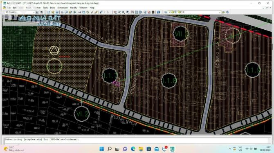Click the Workspace Settings icon
Viewport: 274px width, 153px height.
point(37,12)
